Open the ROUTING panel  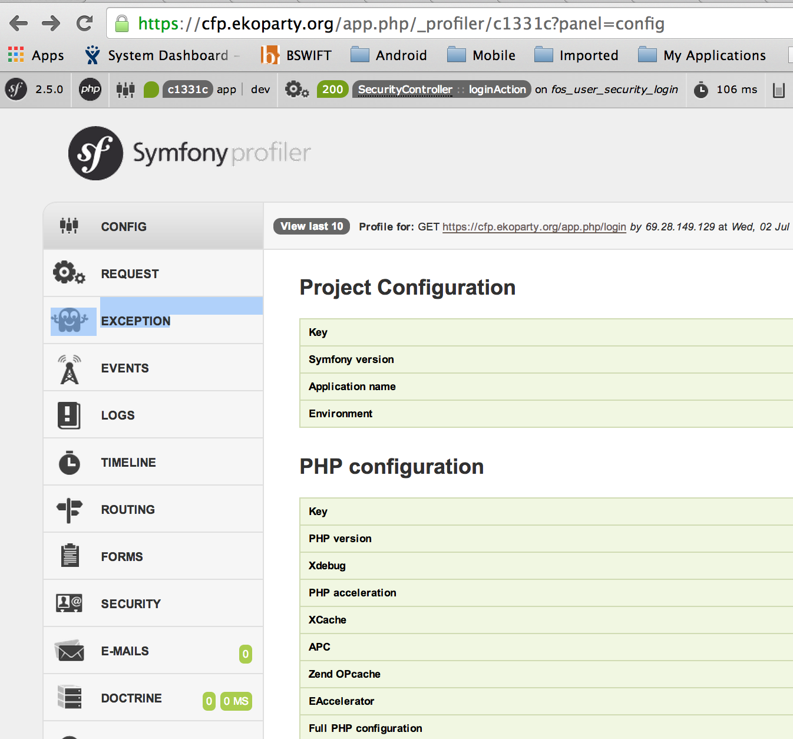point(153,509)
